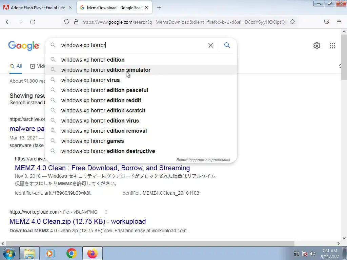Bookmark this page with the star
The image size is (347, 260).
292,22
